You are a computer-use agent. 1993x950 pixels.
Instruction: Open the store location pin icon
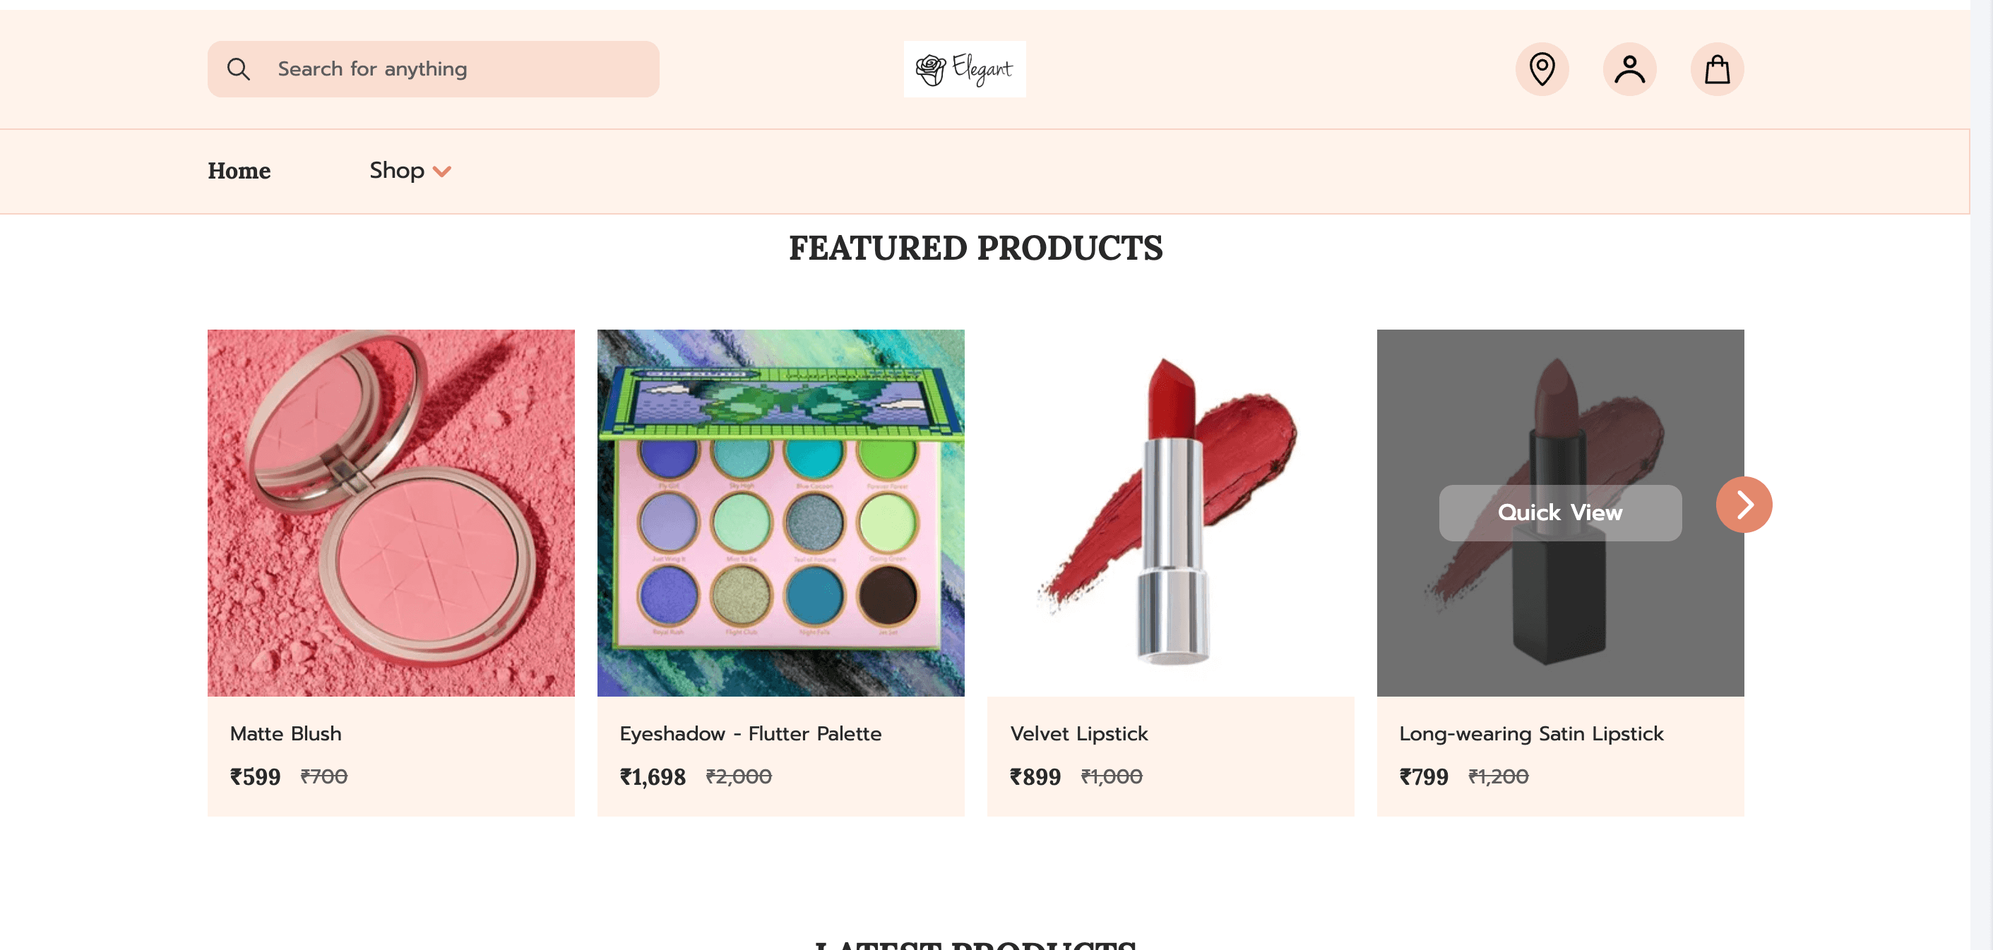point(1541,70)
